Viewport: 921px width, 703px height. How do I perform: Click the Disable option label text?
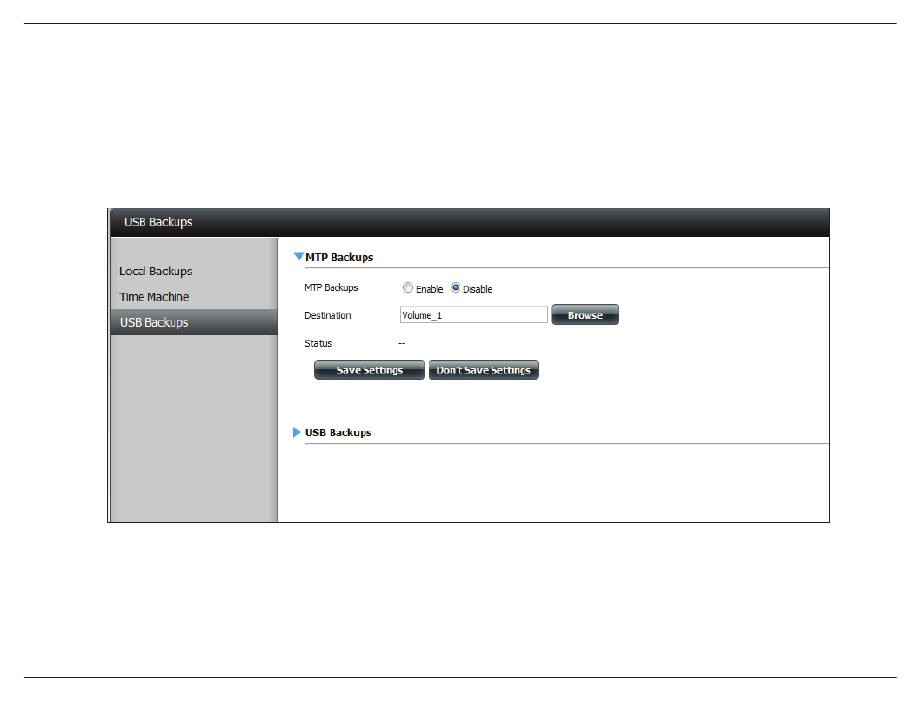point(478,289)
